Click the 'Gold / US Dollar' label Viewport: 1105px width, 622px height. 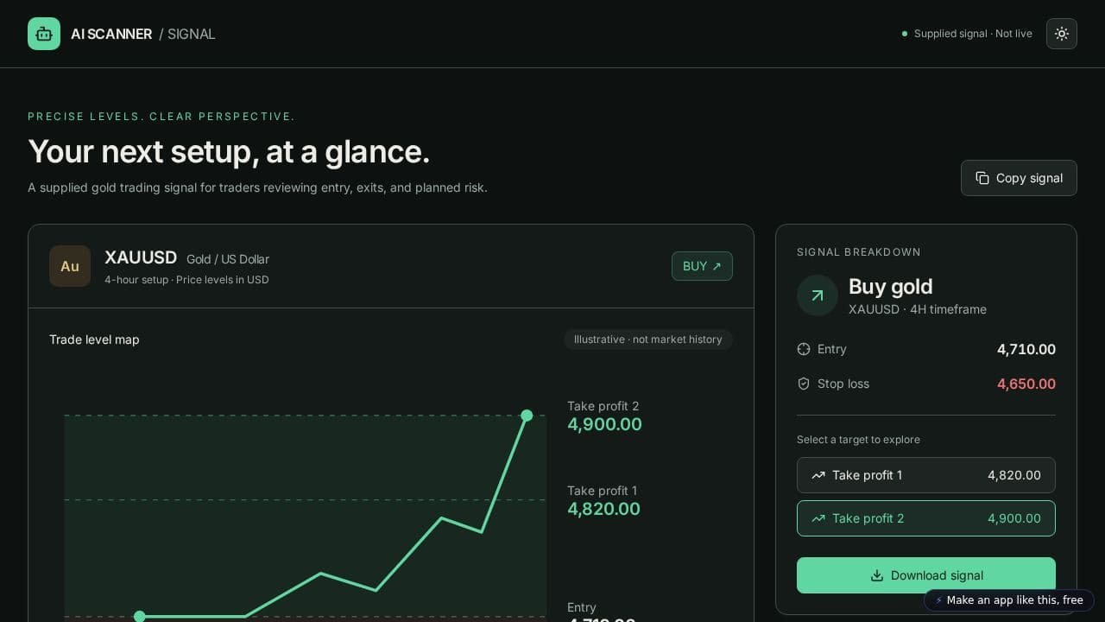(228, 259)
